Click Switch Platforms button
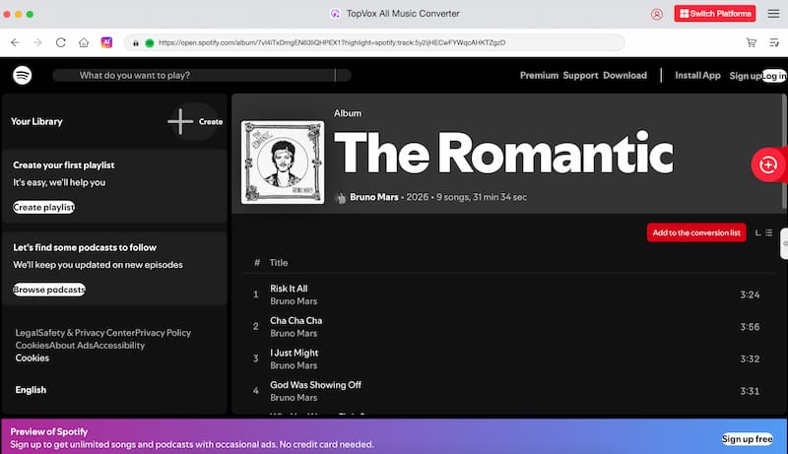The image size is (788, 454). (x=715, y=14)
